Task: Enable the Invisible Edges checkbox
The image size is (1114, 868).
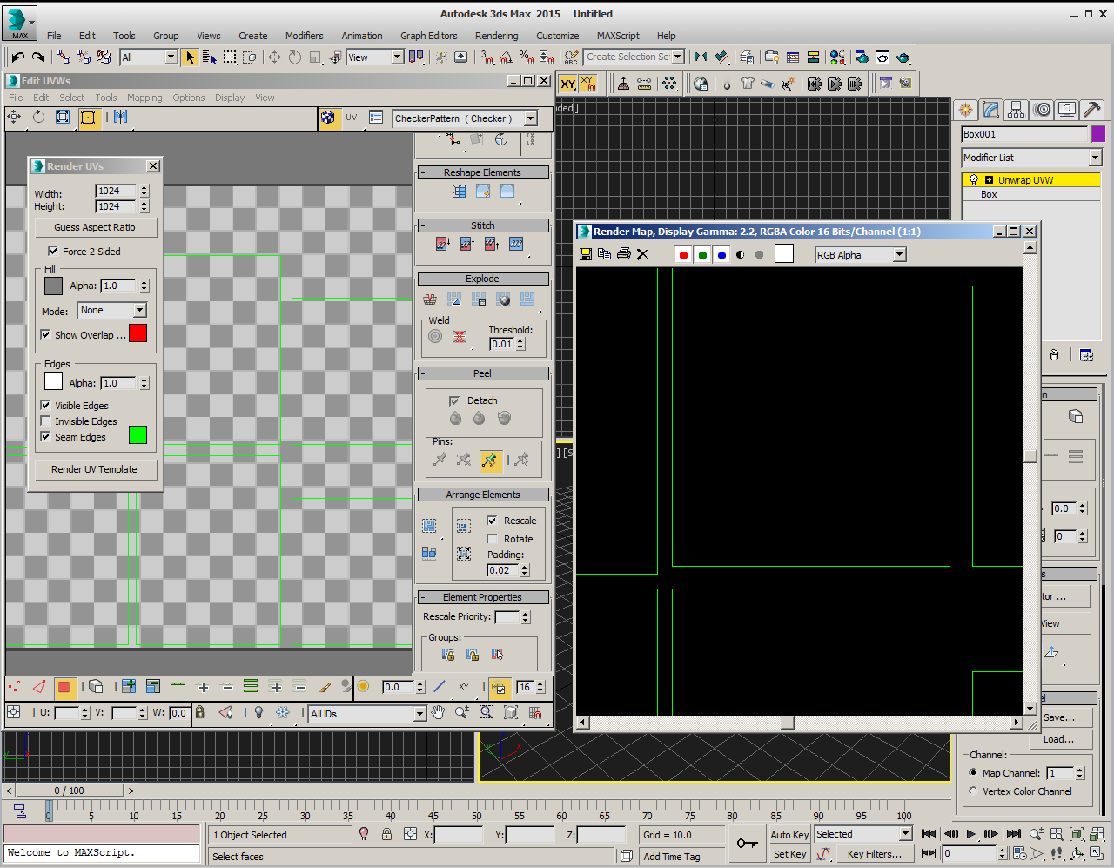Action: point(45,421)
